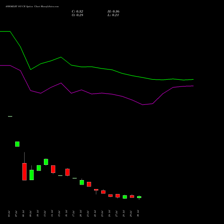224x224 pixels.
Task: Select the last green candle above 30 Jul
Action: pos(139,197)
